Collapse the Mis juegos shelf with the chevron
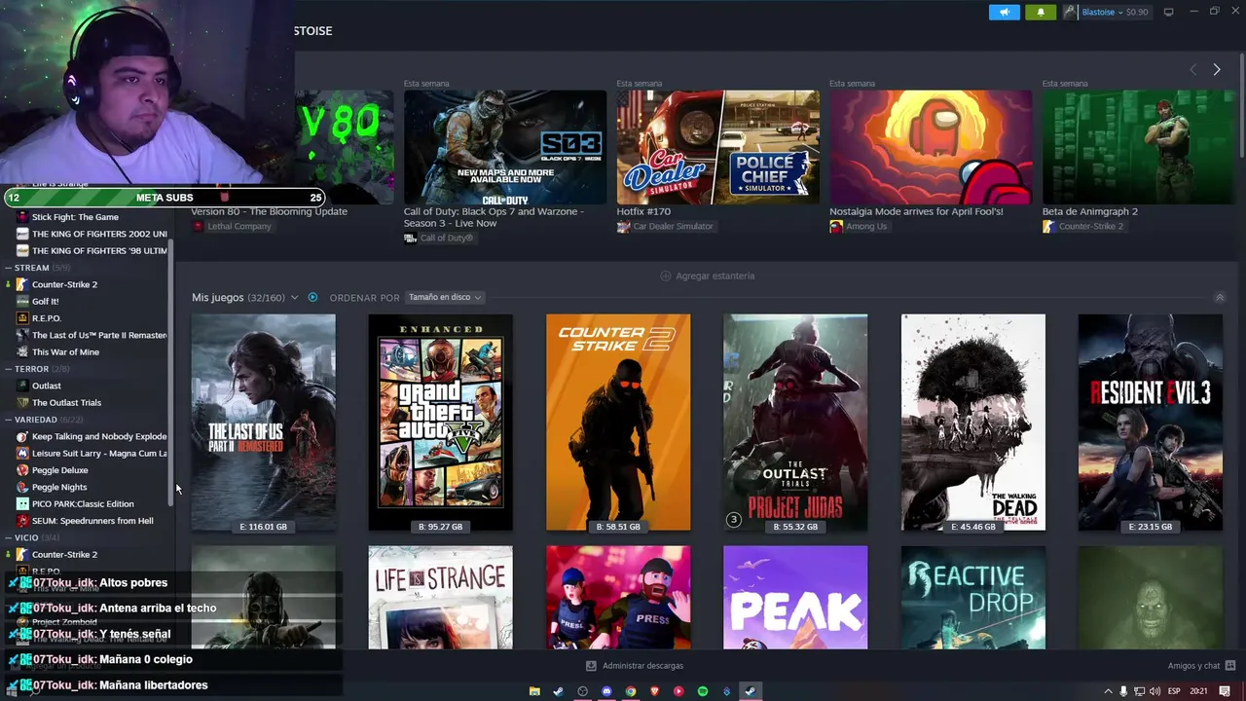1246x701 pixels. click(x=1219, y=298)
